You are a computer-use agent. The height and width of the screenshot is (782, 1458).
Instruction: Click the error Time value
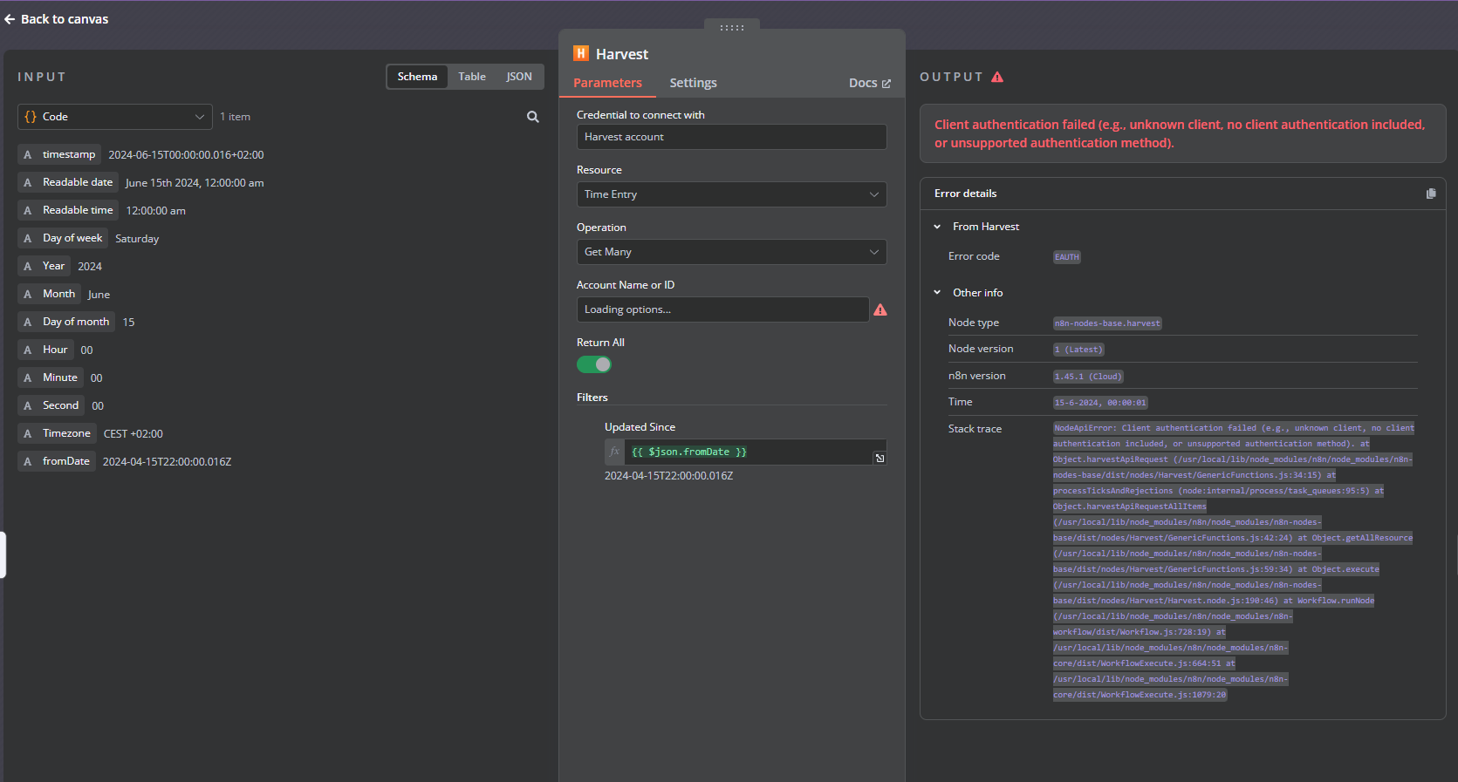pos(1100,403)
